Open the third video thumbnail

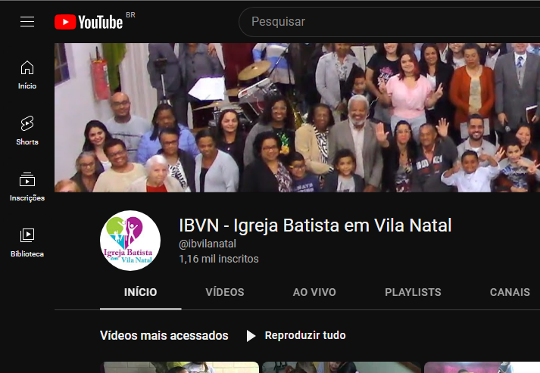click(x=482, y=367)
